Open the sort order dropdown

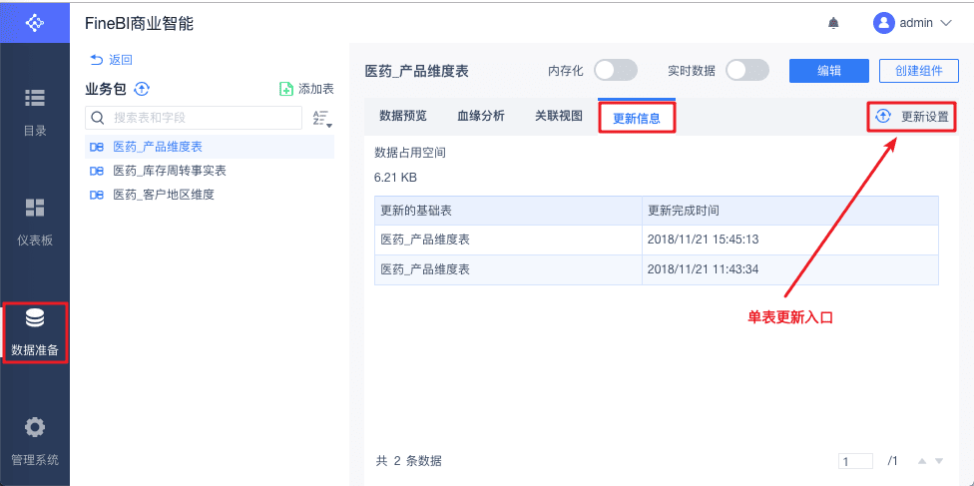321,118
